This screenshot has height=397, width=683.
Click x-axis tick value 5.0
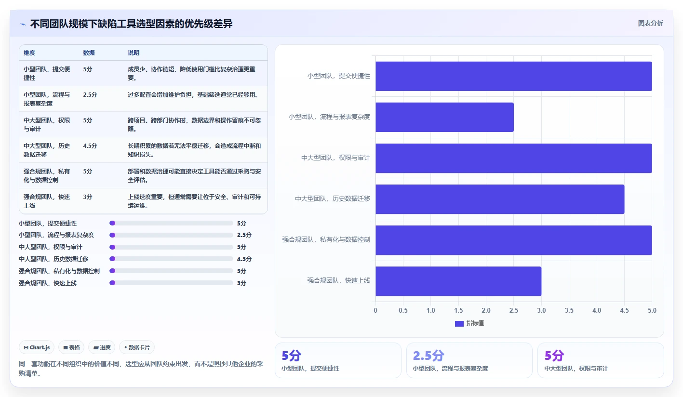click(652, 310)
